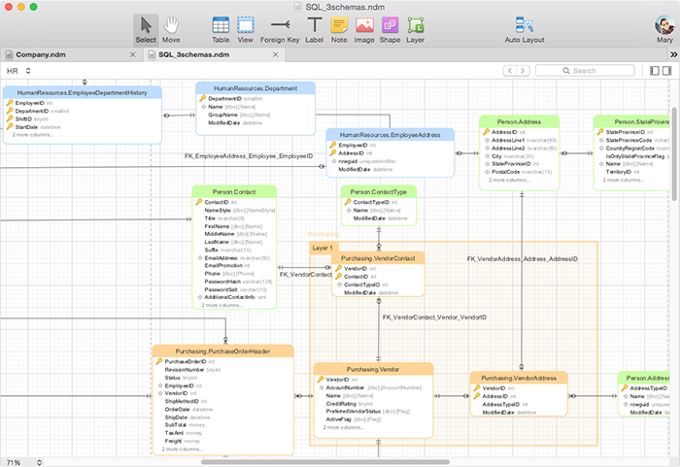
Task: Select the HumanResources.Department table header
Action: tap(255, 88)
